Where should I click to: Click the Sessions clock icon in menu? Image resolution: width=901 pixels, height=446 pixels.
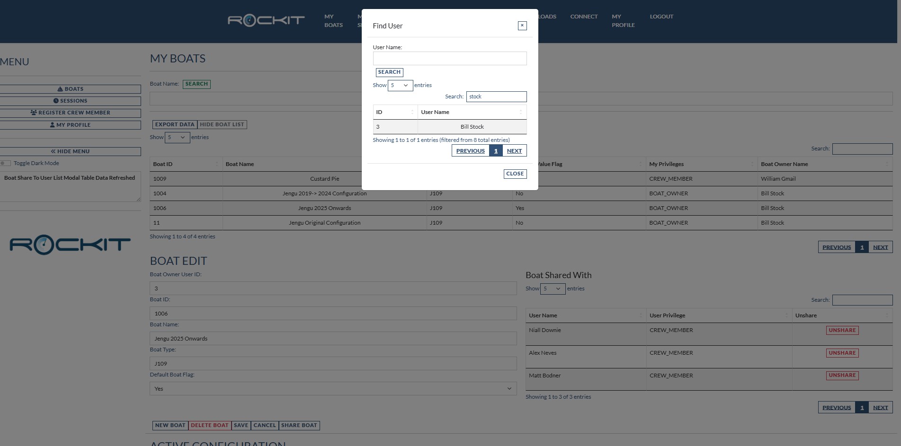(56, 101)
